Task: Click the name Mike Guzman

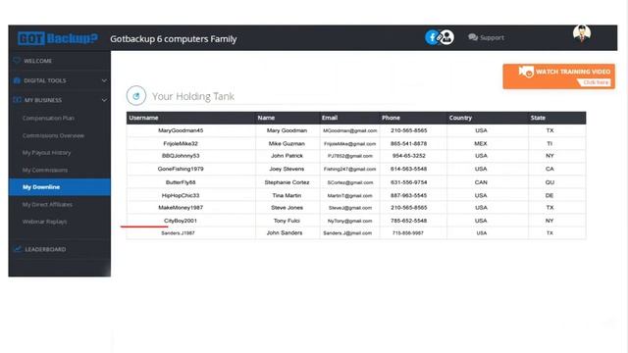Action: tap(287, 143)
